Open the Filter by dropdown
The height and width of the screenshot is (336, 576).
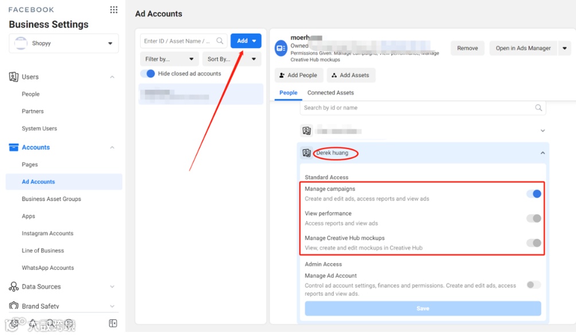169,59
